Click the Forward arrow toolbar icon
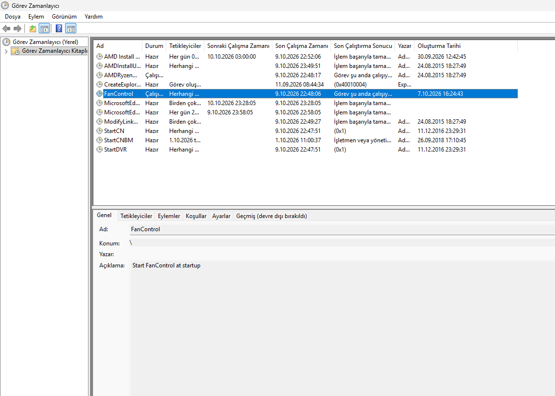The width and height of the screenshot is (555, 396). point(17,29)
